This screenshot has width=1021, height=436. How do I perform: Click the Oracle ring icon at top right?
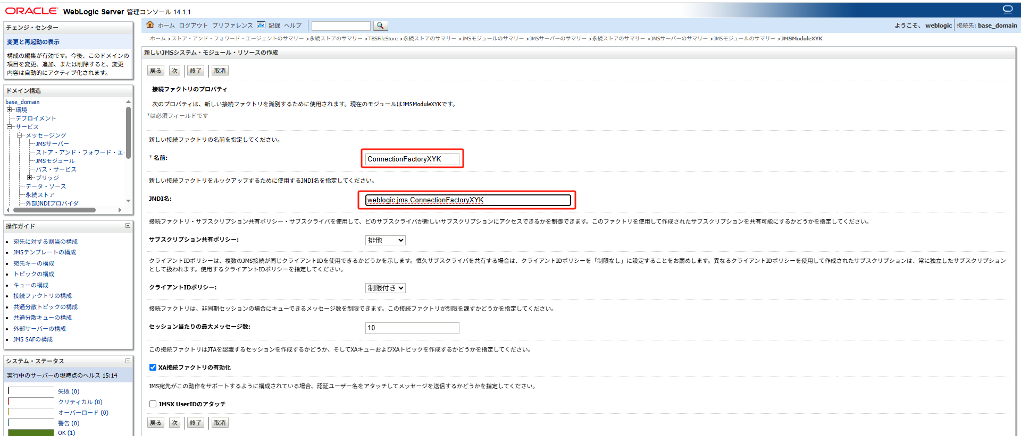click(1008, 9)
